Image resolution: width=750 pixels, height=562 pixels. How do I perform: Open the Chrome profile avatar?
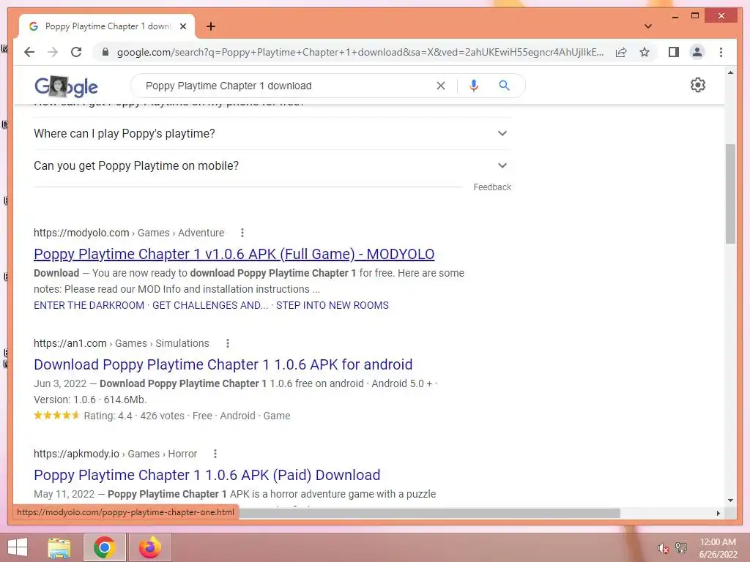coord(697,52)
